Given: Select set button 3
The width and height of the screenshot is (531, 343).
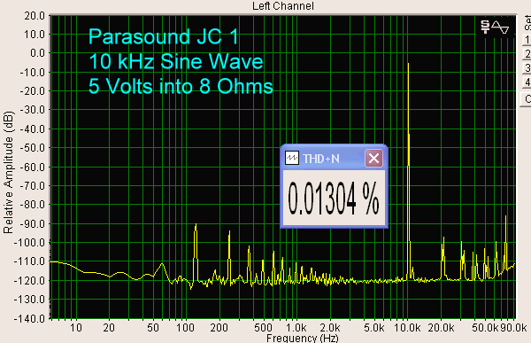Looking at the screenshot, I should [x=527, y=68].
